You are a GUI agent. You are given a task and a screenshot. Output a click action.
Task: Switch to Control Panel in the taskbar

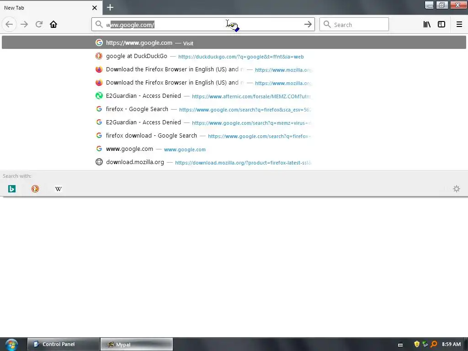pos(64,344)
